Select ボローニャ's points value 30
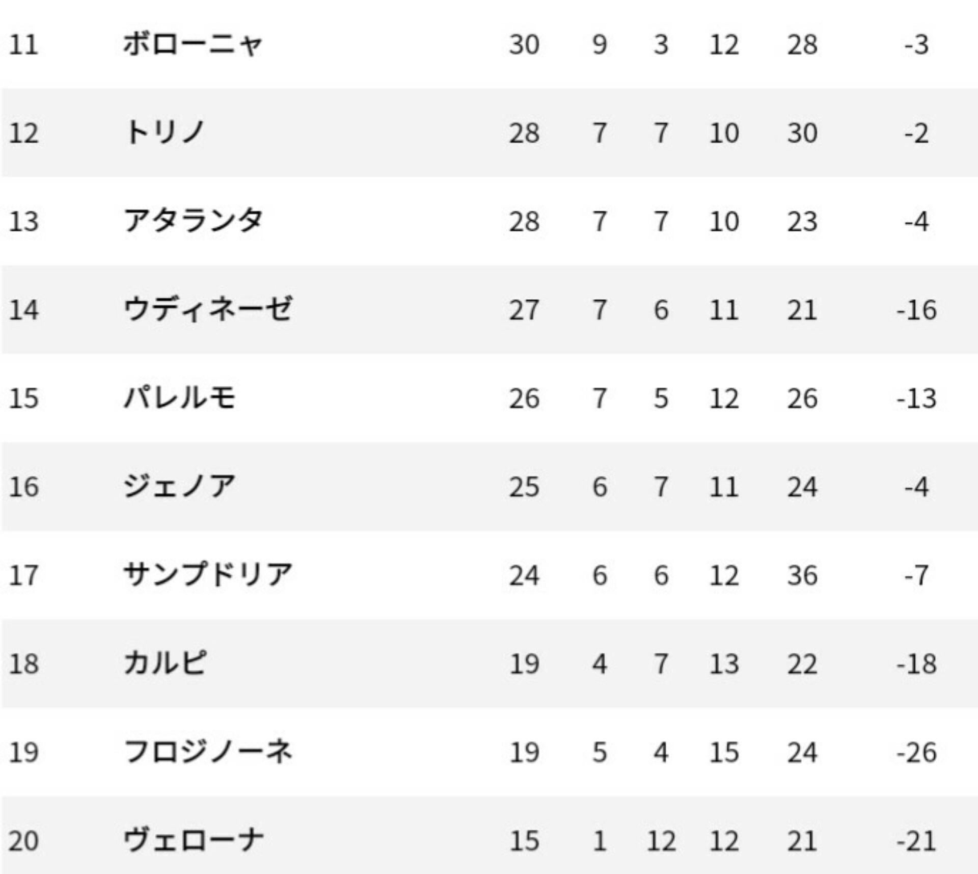 tap(524, 44)
